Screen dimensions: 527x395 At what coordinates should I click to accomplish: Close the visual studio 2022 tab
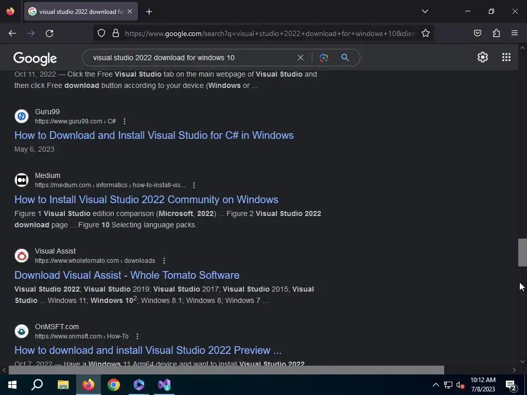point(130,11)
